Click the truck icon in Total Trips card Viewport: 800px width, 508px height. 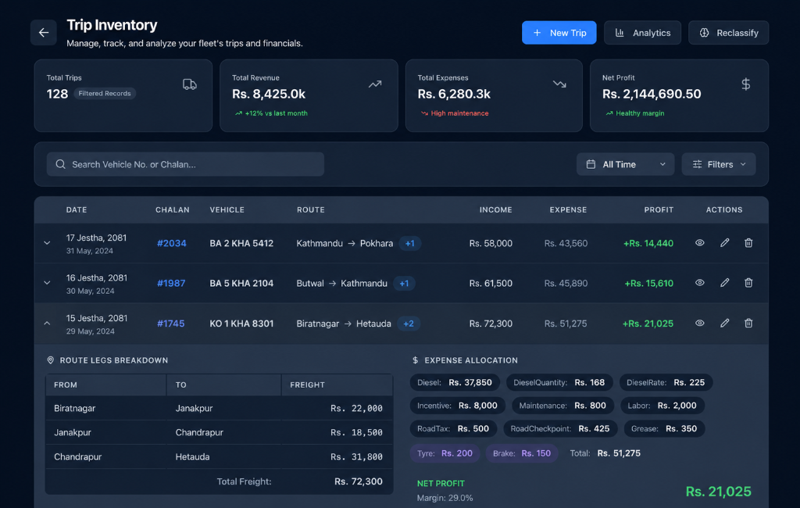coord(190,84)
